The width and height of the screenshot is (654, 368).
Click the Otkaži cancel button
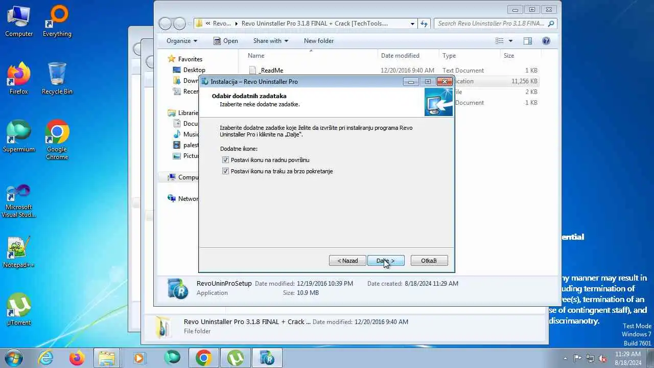[x=429, y=261]
